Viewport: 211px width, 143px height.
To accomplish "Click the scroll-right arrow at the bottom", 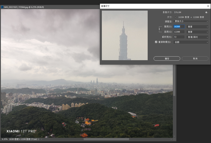I will (171, 139).
